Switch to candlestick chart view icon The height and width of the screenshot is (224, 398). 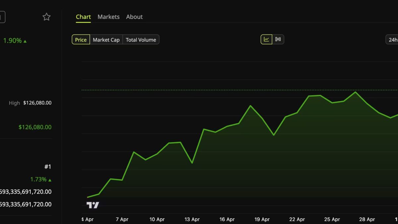tap(278, 39)
